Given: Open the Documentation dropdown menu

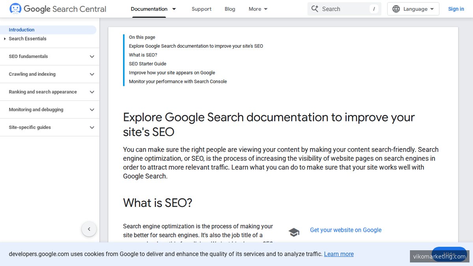Looking at the screenshot, I should [153, 9].
